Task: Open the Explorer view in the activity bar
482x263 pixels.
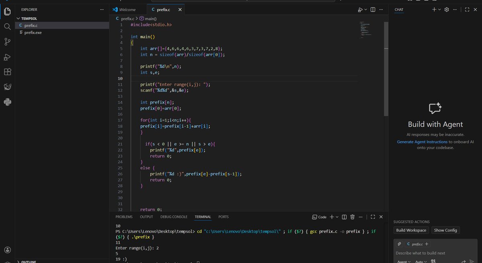Action: pyautogui.click(x=7, y=11)
